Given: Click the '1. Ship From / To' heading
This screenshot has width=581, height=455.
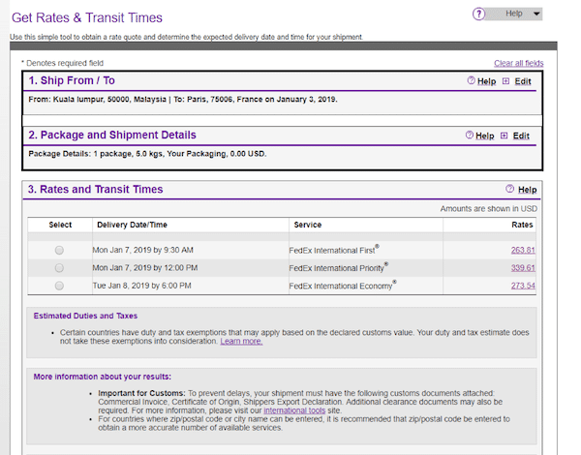Looking at the screenshot, I should tap(72, 80).
